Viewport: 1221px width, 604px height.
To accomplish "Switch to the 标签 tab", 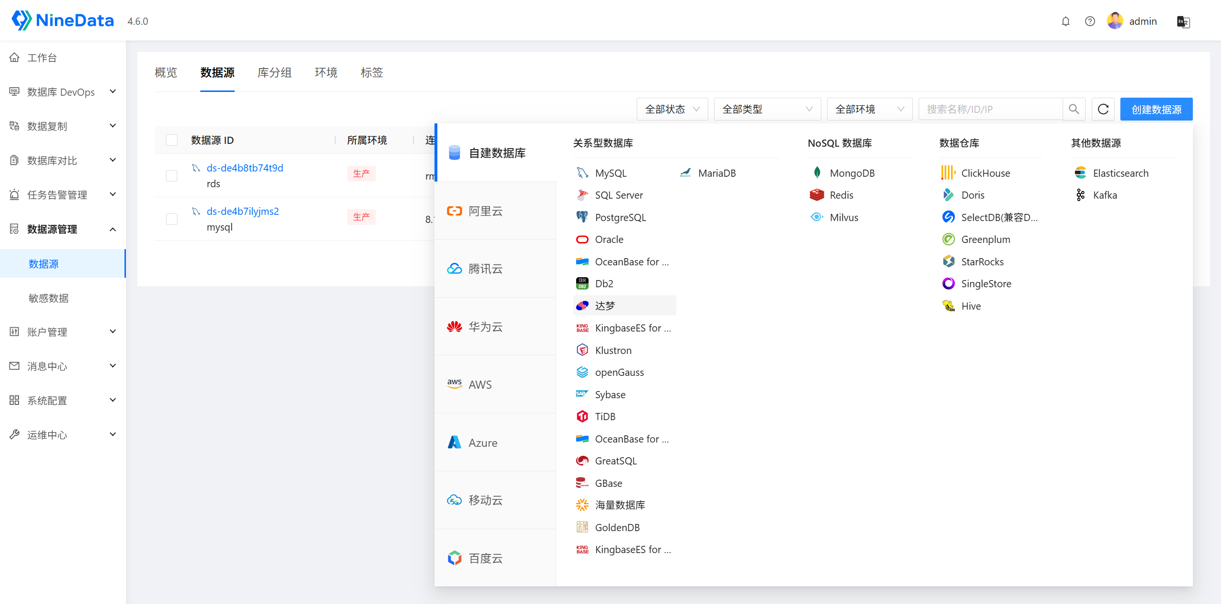I will (372, 72).
